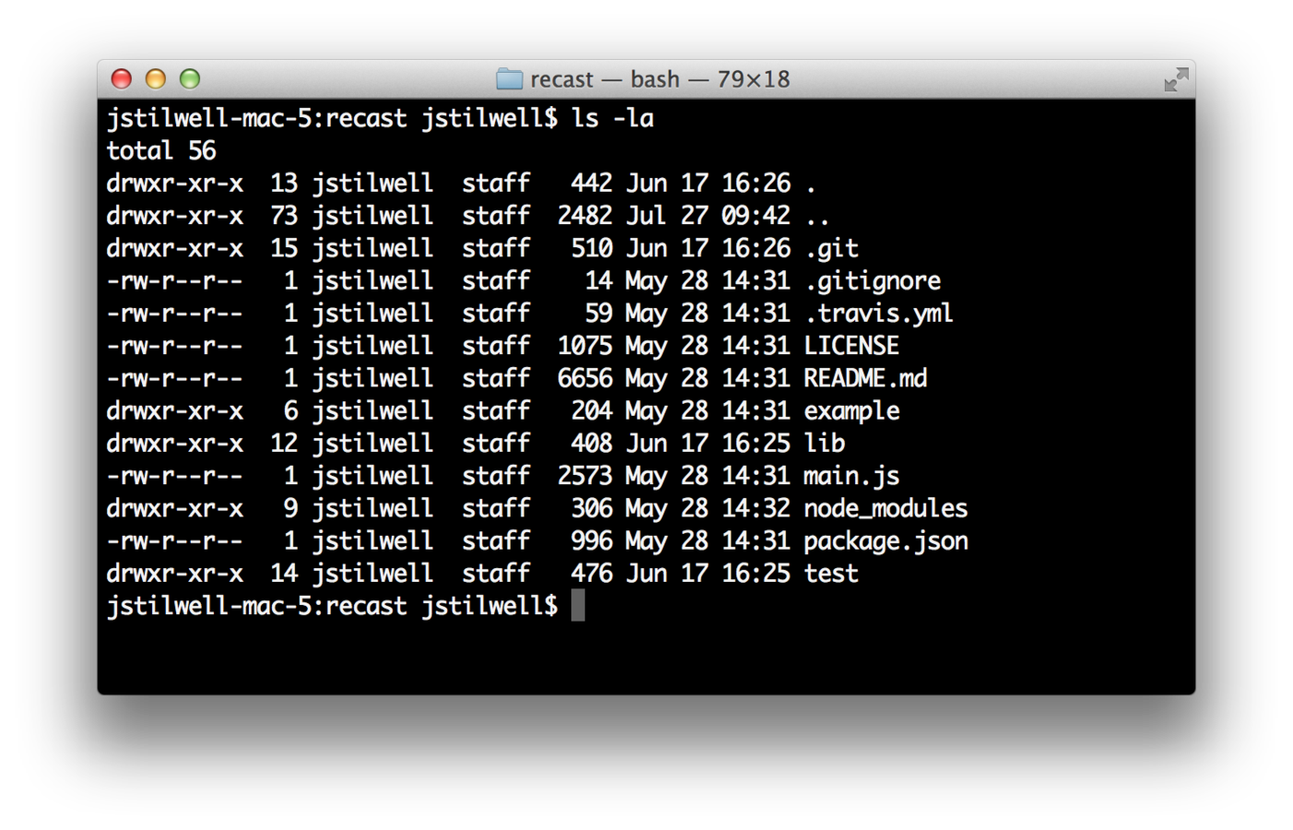Click the recast folder proxy icon
Screen dimensions: 1293x830
[509, 79]
